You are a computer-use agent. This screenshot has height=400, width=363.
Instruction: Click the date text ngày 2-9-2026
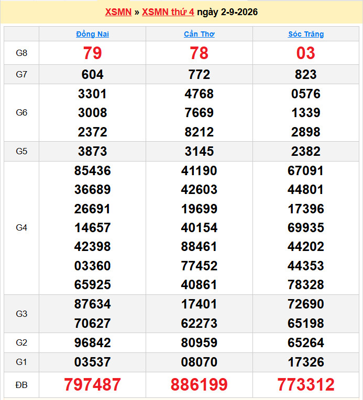pos(227,12)
